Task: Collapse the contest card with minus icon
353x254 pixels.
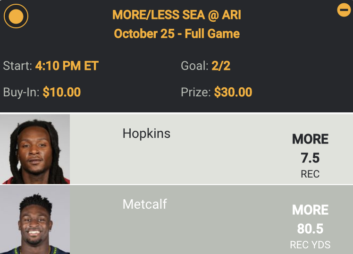Action: 344,10
